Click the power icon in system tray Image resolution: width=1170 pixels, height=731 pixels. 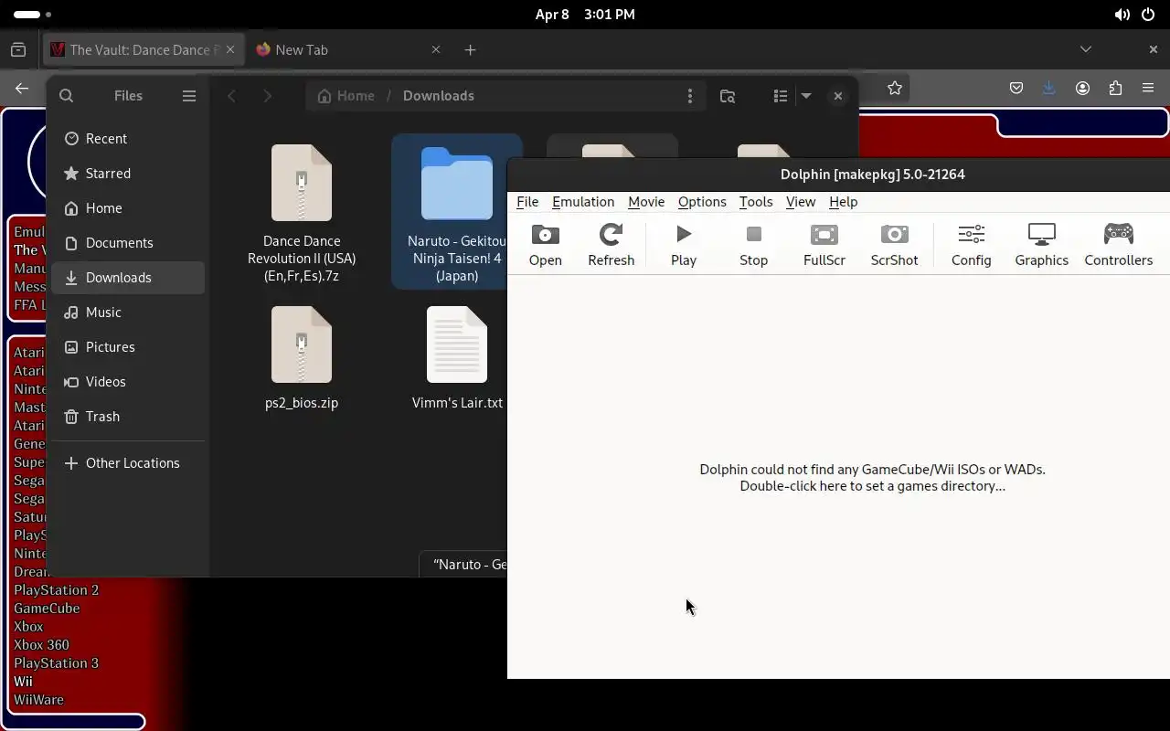(1148, 15)
